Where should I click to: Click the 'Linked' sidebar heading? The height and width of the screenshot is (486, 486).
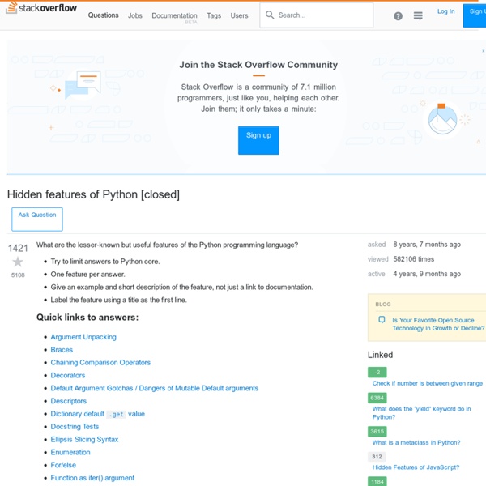[380, 355]
